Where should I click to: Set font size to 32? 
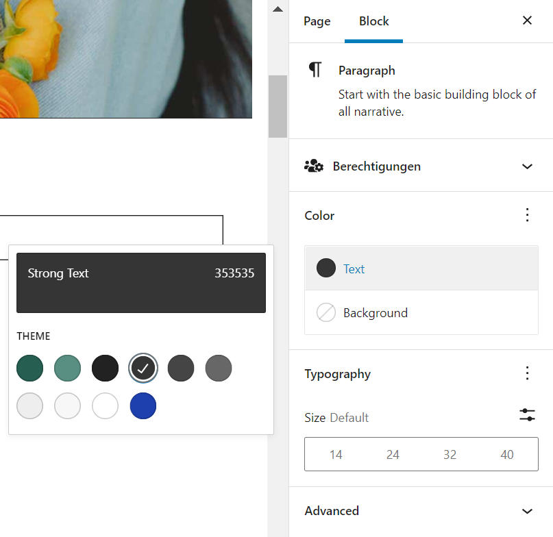pyautogui.click(x=450, y=455)
